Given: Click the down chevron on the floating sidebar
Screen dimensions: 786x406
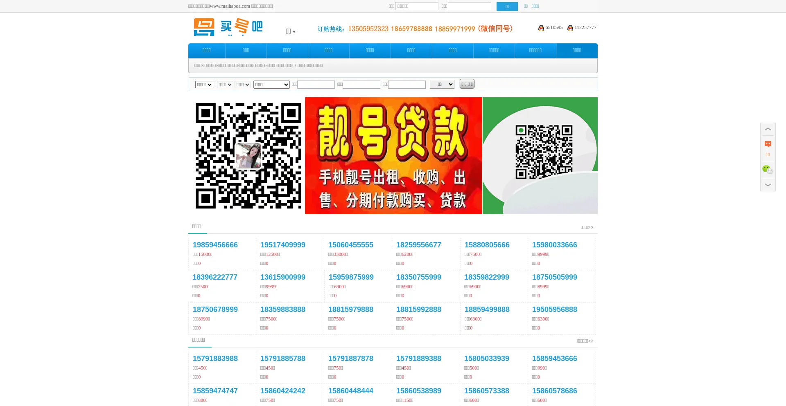Looking at the screenshot, I should [768, 185].
